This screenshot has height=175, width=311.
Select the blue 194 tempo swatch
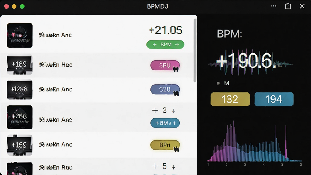(x=274, y=99)
